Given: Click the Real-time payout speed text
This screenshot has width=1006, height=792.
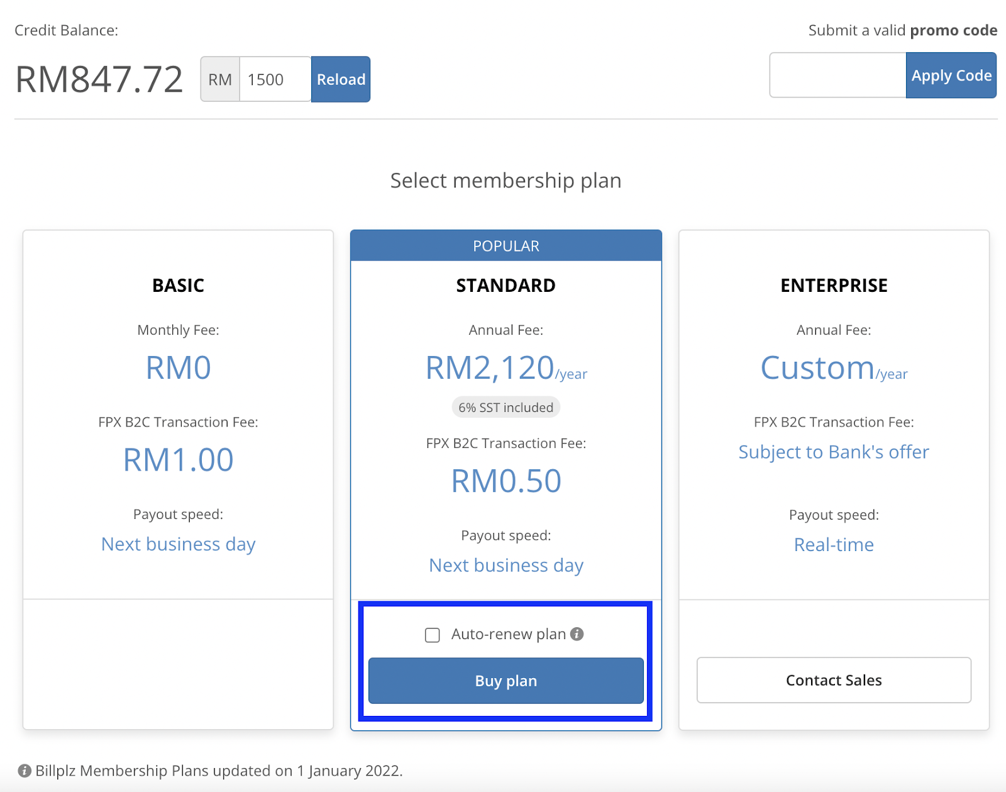Looking at the screenshot, I should pyautogui.click(x=834, y=545).
